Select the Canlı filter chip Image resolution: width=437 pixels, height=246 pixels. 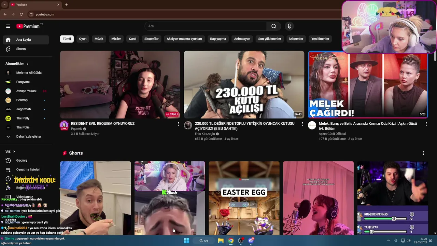point(132,39)
